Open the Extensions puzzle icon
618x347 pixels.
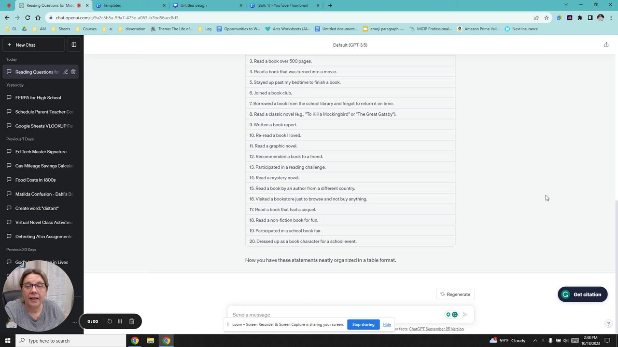click(x=580, y=18)
